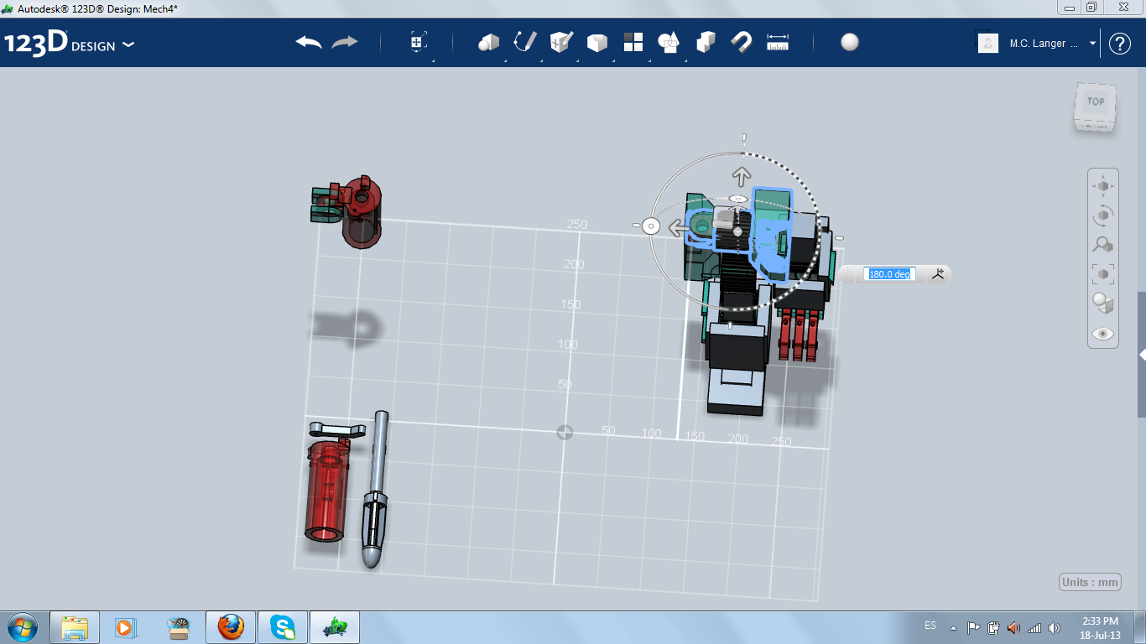Image resolution: width=1146 pixels, height=644 pixels.
Task: Open the Windows Start menu
Action: click(23, 627)
